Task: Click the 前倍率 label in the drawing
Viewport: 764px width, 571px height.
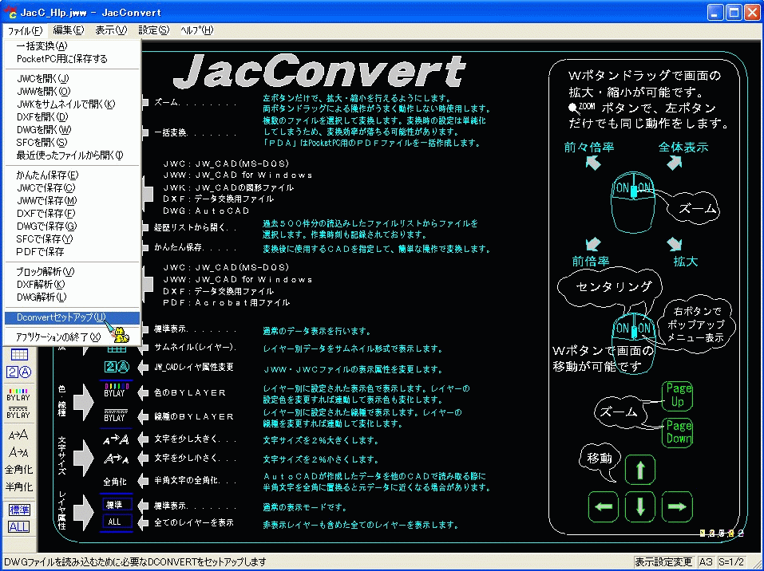Action: pos(591,262)
